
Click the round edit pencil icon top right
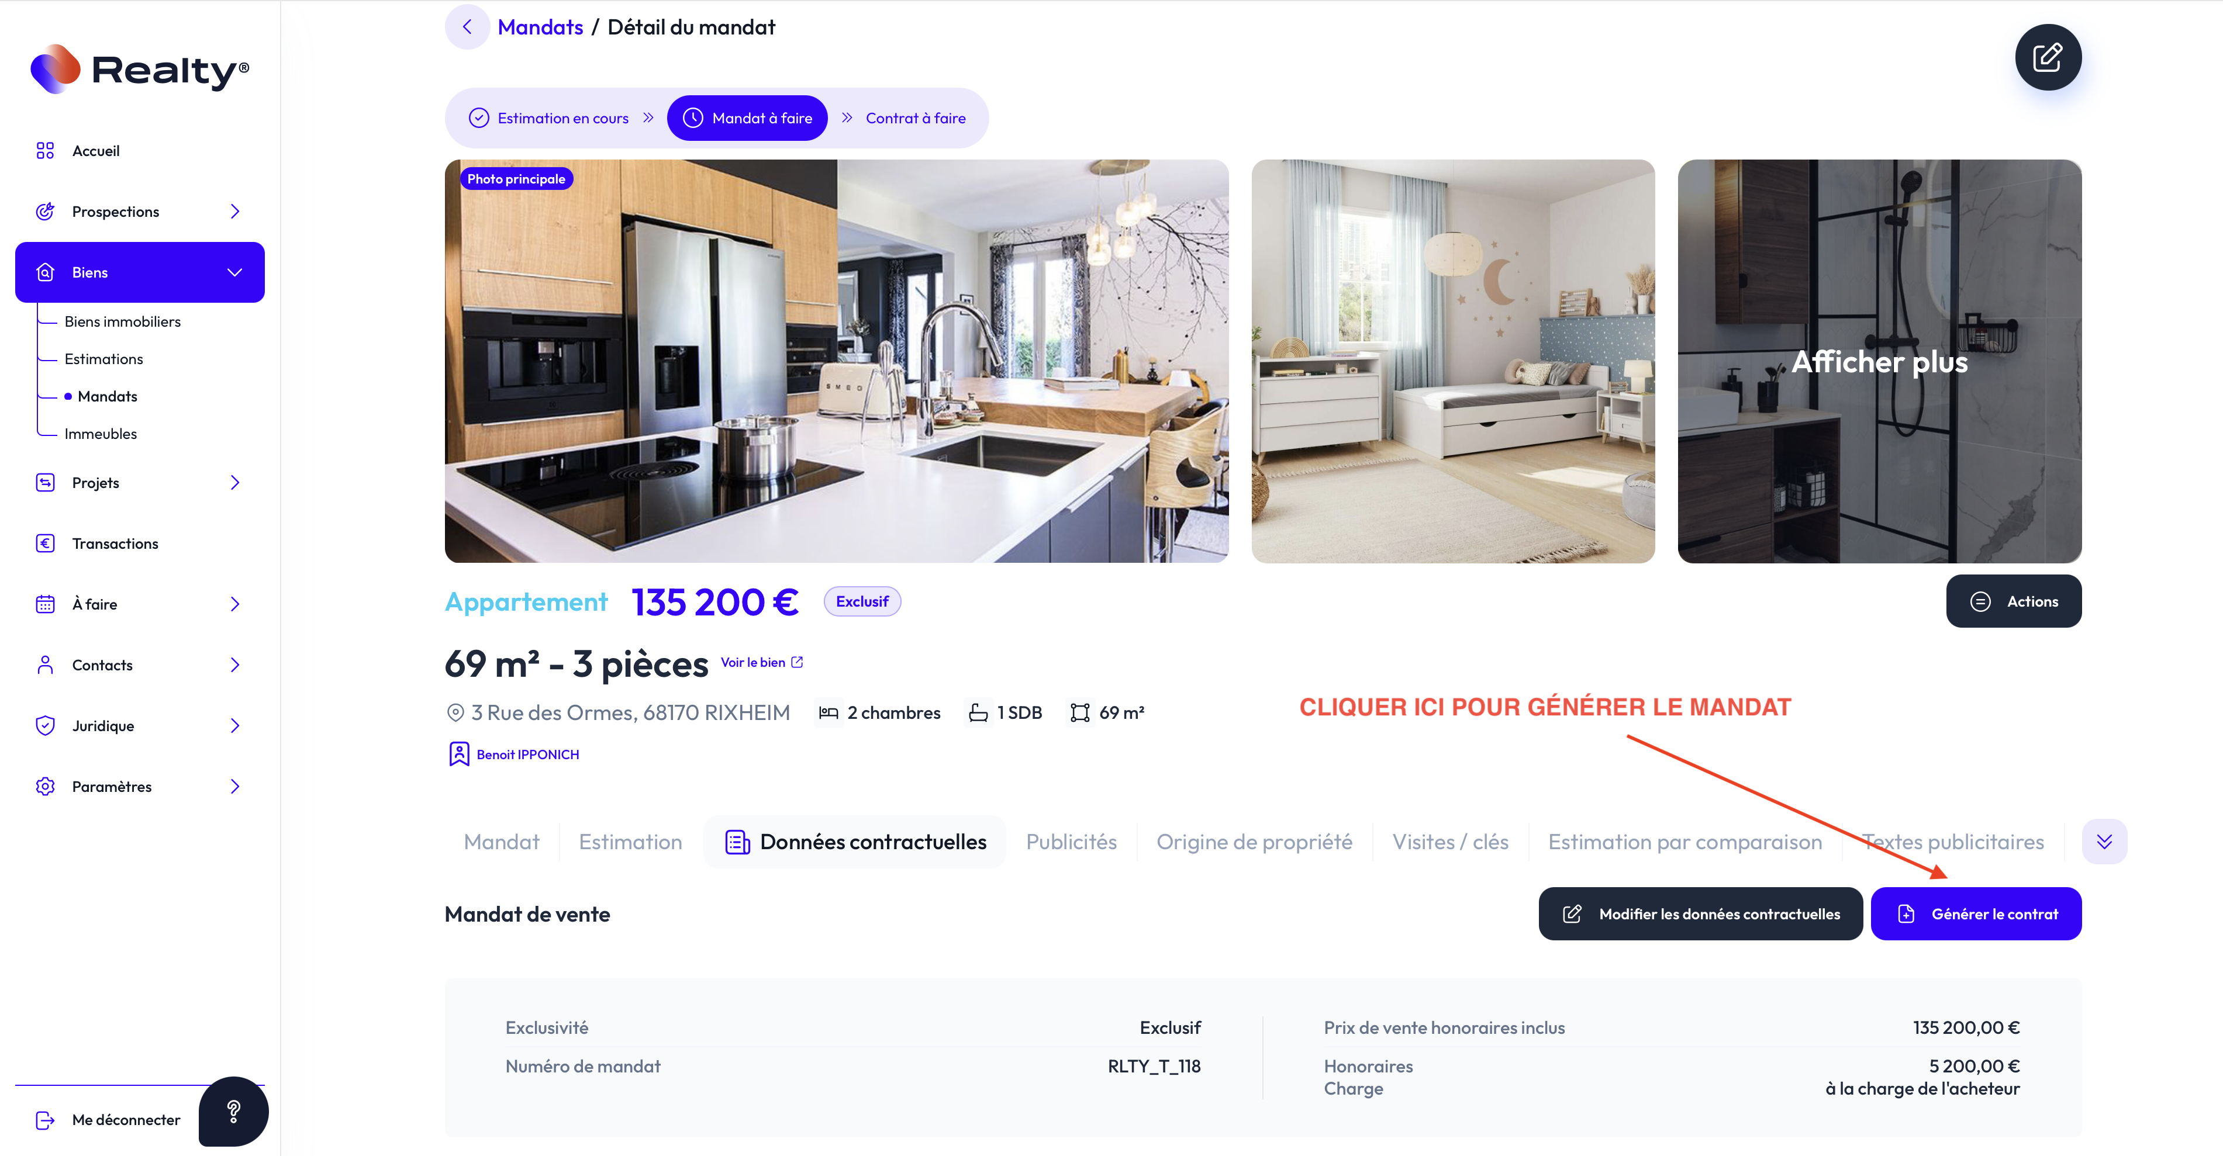point(2047,58)
